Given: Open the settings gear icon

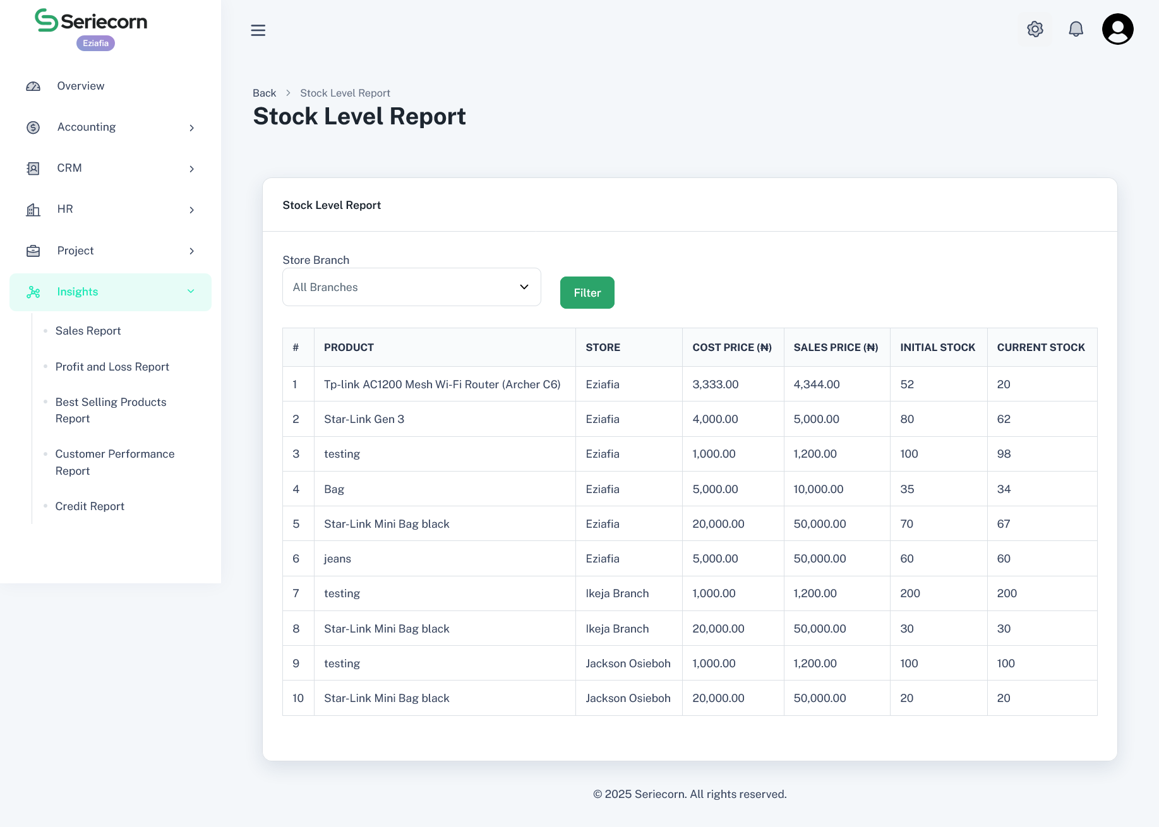Looking at the screenshot, I should click(x=1035, y=29).
